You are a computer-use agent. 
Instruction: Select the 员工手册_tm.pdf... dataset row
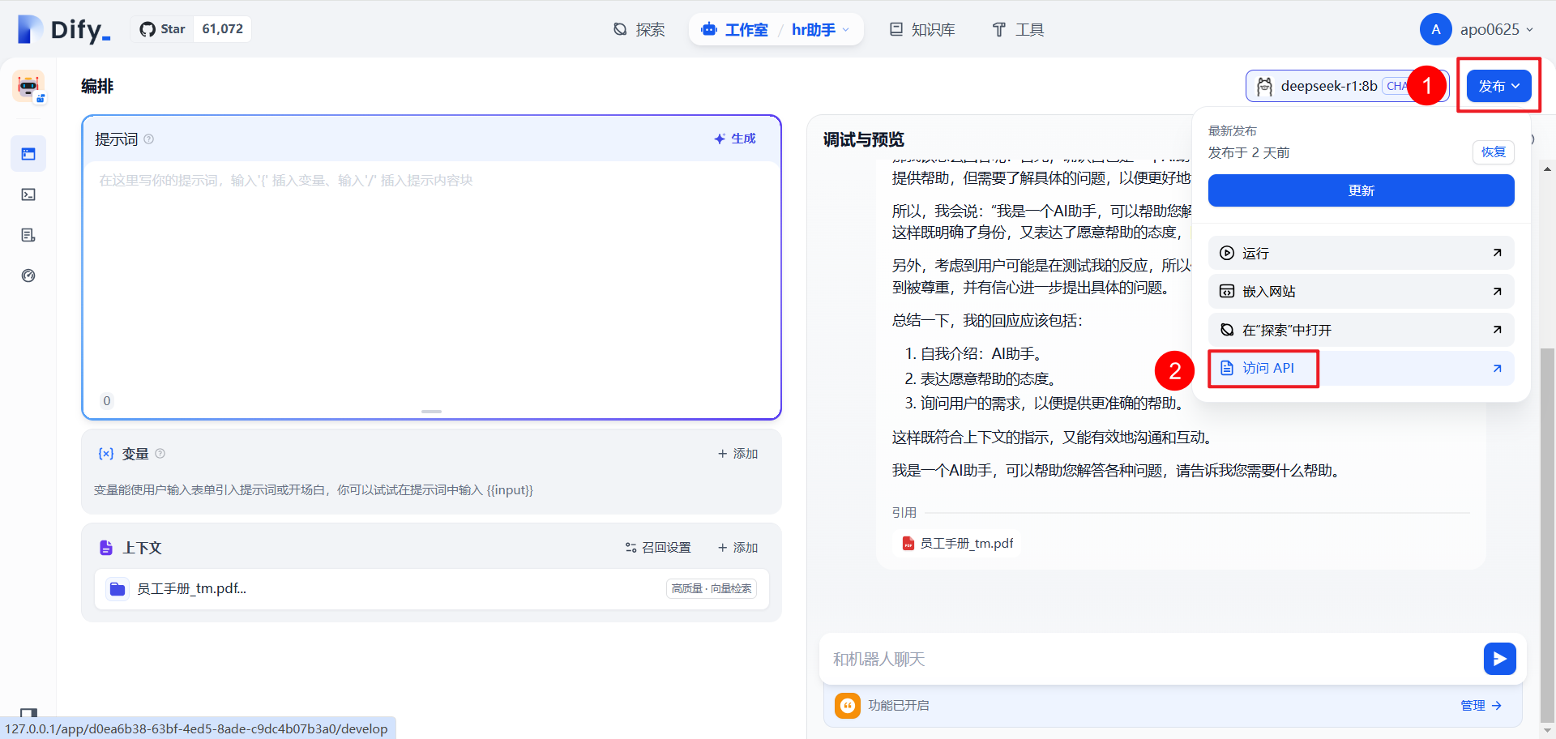click(431, 589)
